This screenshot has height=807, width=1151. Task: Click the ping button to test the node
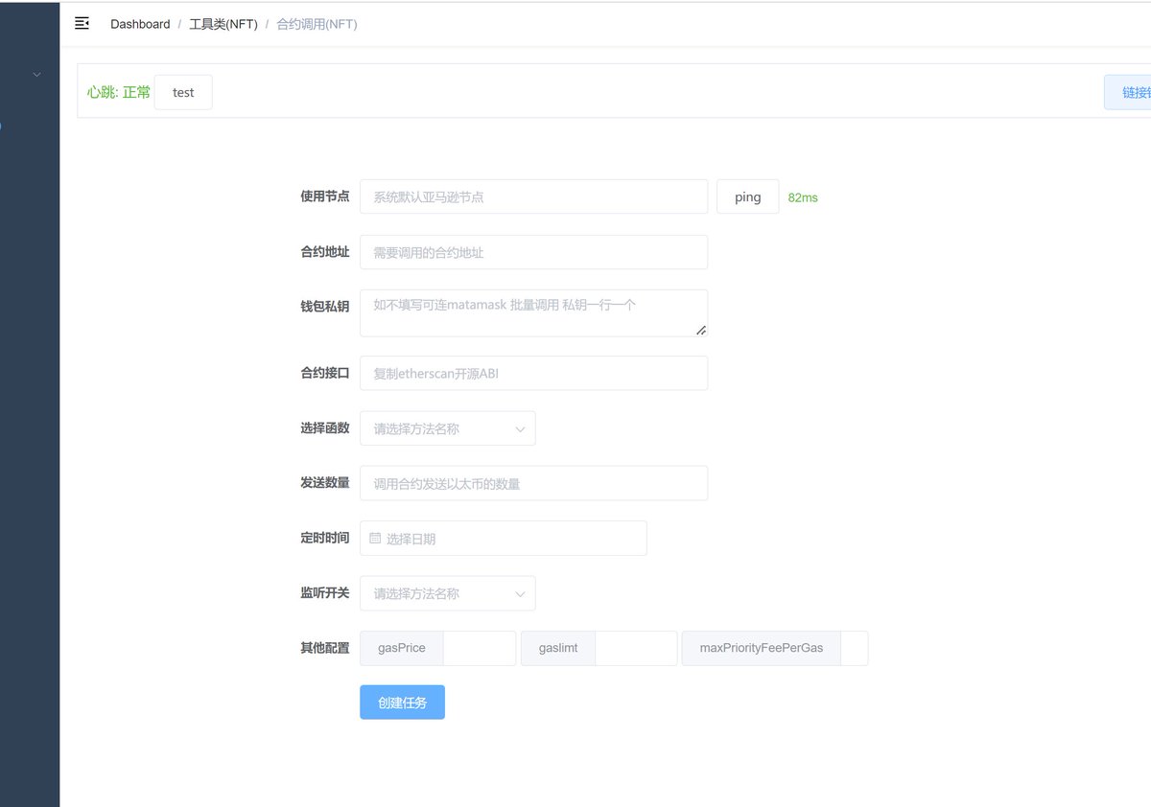[x=747, y=196]
